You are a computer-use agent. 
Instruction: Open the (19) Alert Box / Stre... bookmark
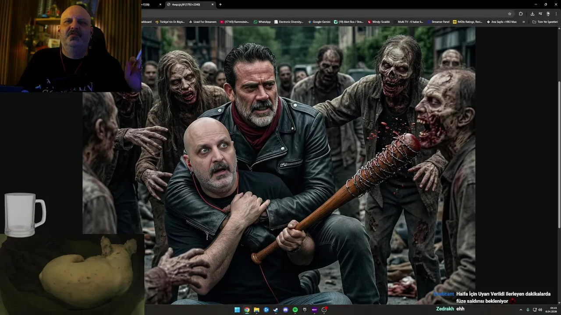349,21
